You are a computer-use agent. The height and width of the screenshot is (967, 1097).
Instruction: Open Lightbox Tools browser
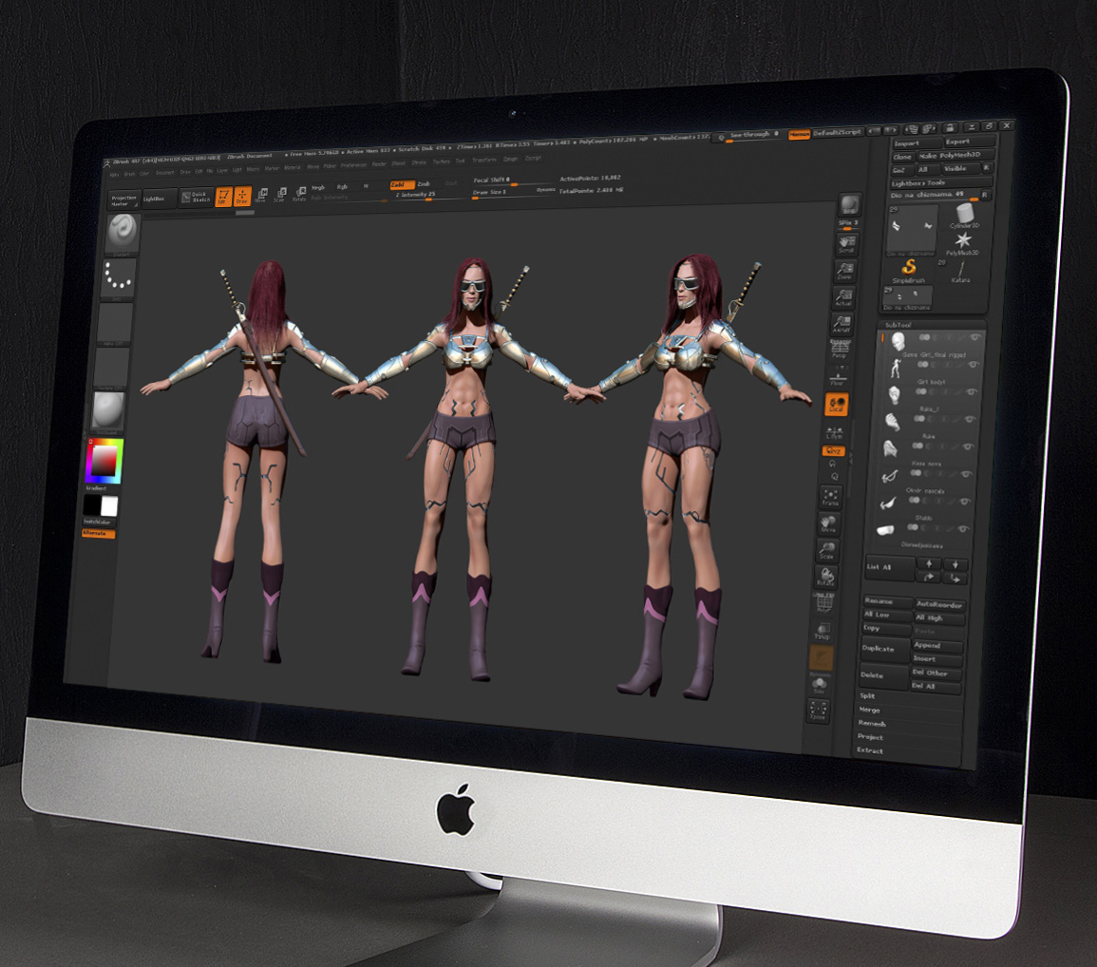point(941,182)
